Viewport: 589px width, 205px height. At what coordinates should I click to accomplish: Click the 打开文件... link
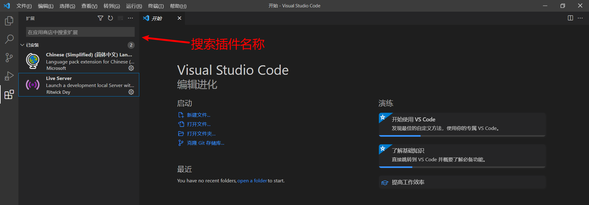point(199,124)
